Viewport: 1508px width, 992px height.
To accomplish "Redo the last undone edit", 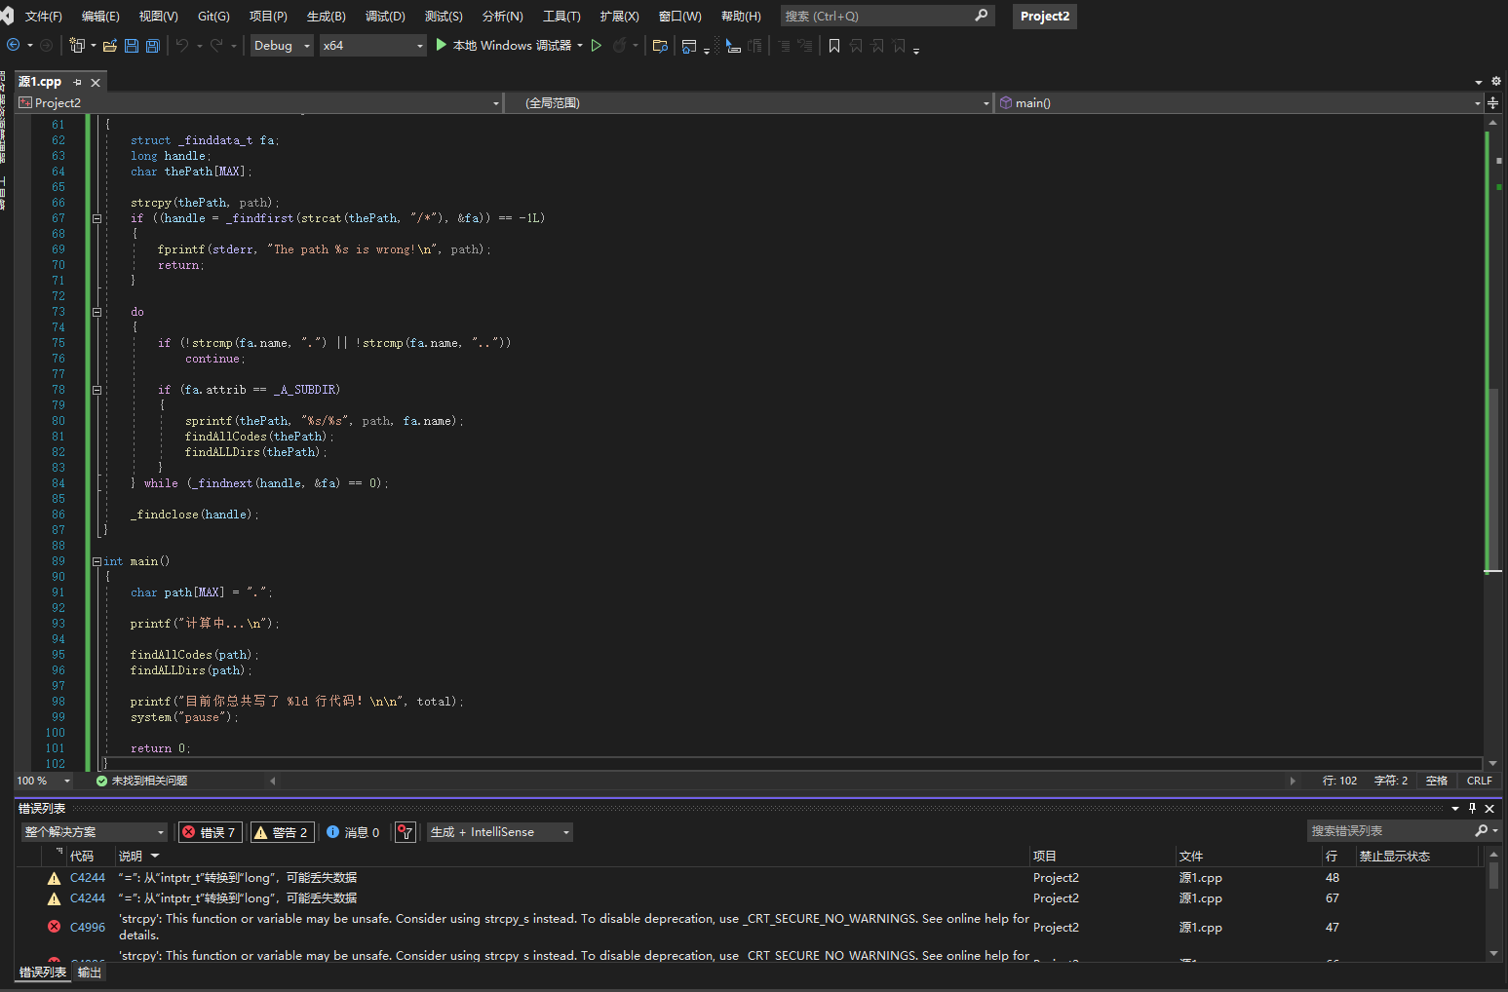I will (x=216, y=45).
